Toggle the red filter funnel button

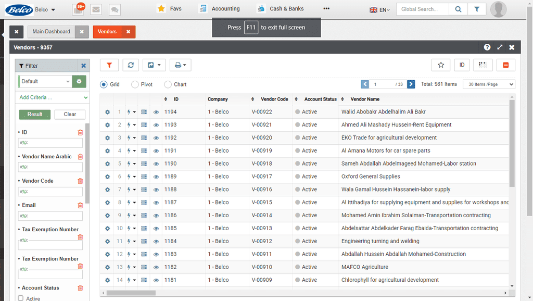click(109, 65)
